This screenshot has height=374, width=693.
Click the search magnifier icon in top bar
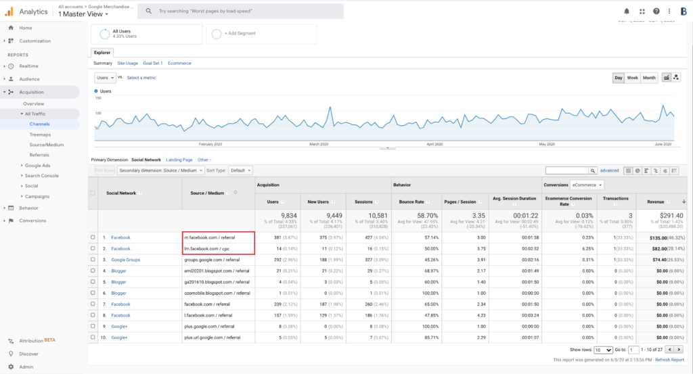pos(148,11)
